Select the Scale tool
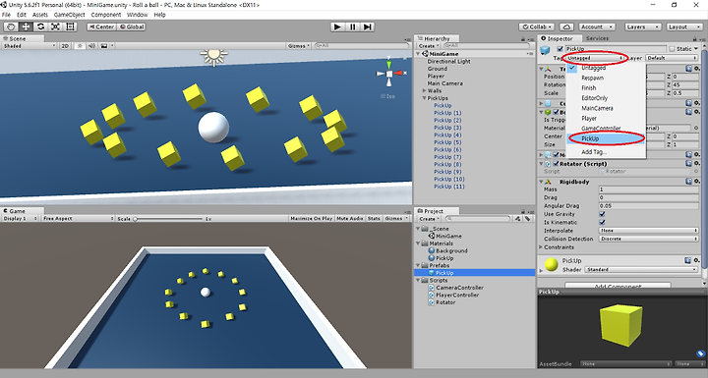This screenshot has height=378, width=708. tap(55, 27)
